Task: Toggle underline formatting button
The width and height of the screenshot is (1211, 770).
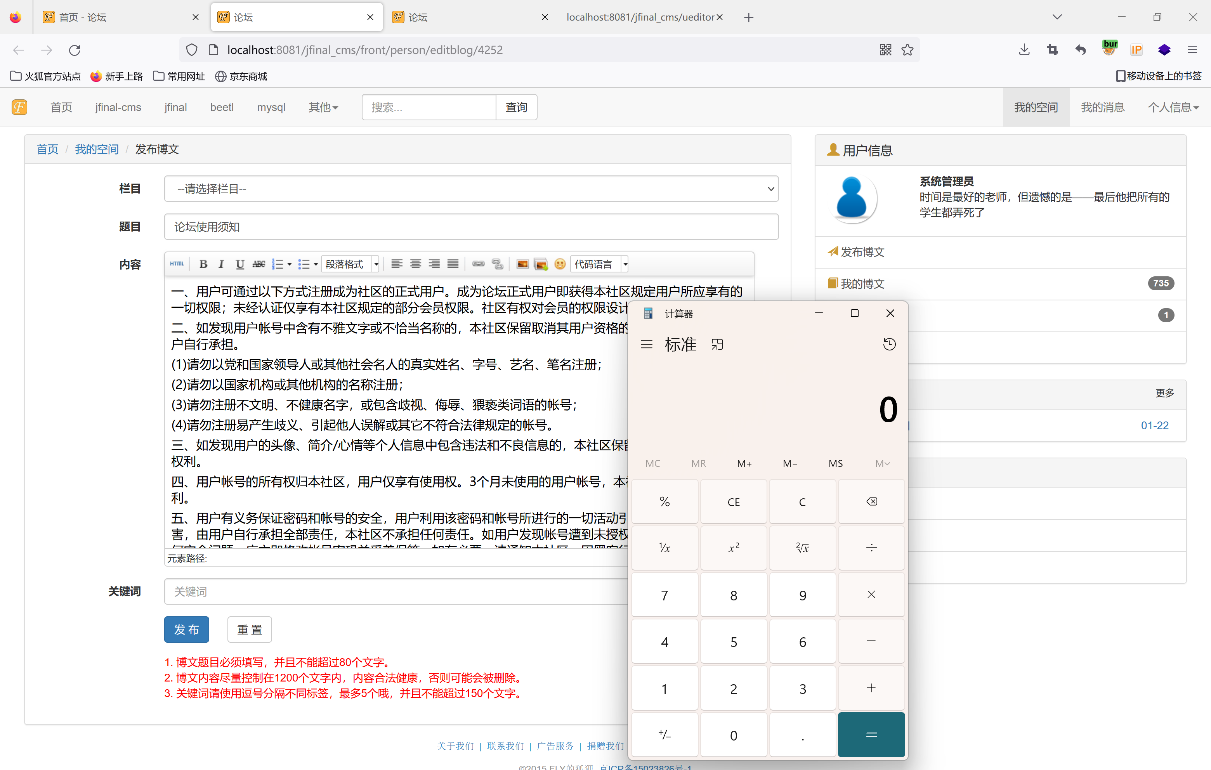Action: coord(240,264)
